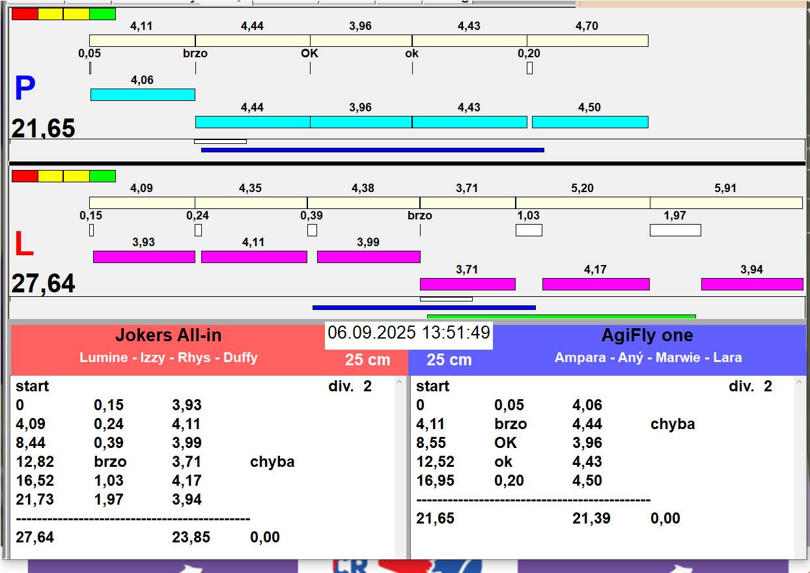The image size is (810, 573).
Task: Click the large red L lane letter
Action: (x=24, y=245)
